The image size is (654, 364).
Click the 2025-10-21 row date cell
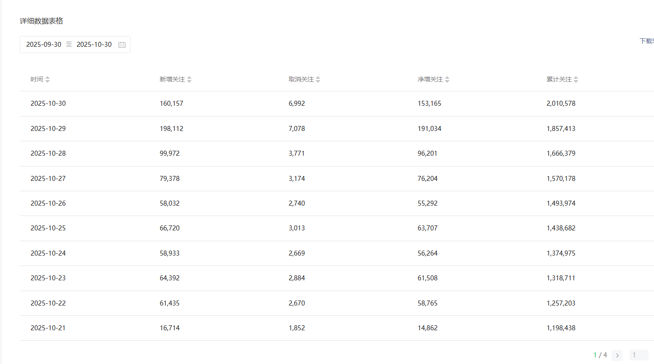pos(48,328)
